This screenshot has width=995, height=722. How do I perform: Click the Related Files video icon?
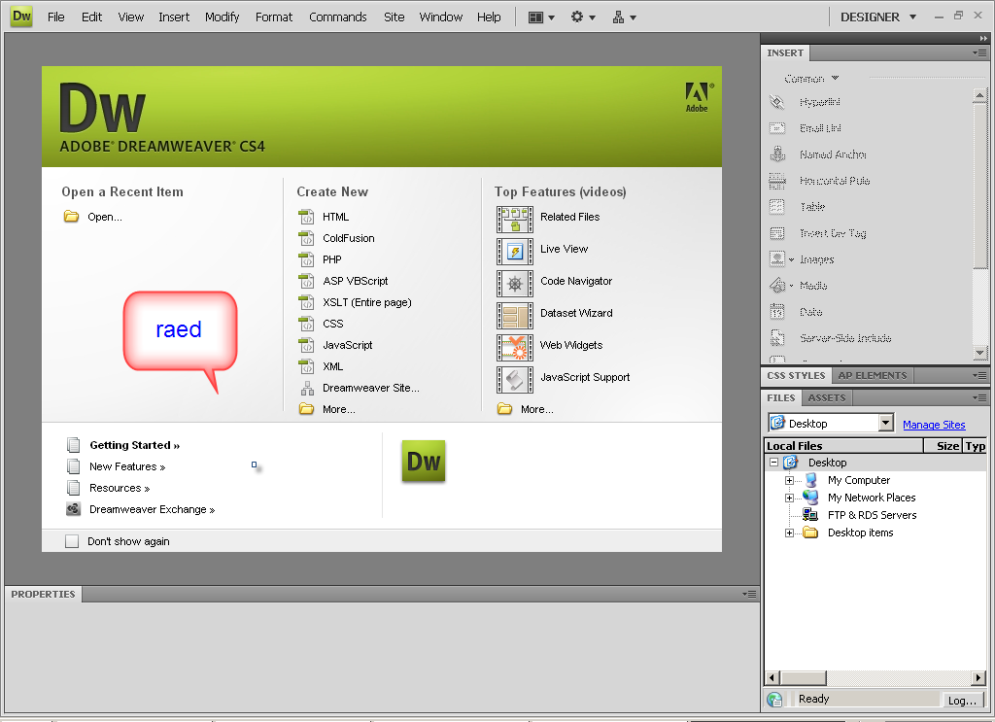[x=514, y=218]
